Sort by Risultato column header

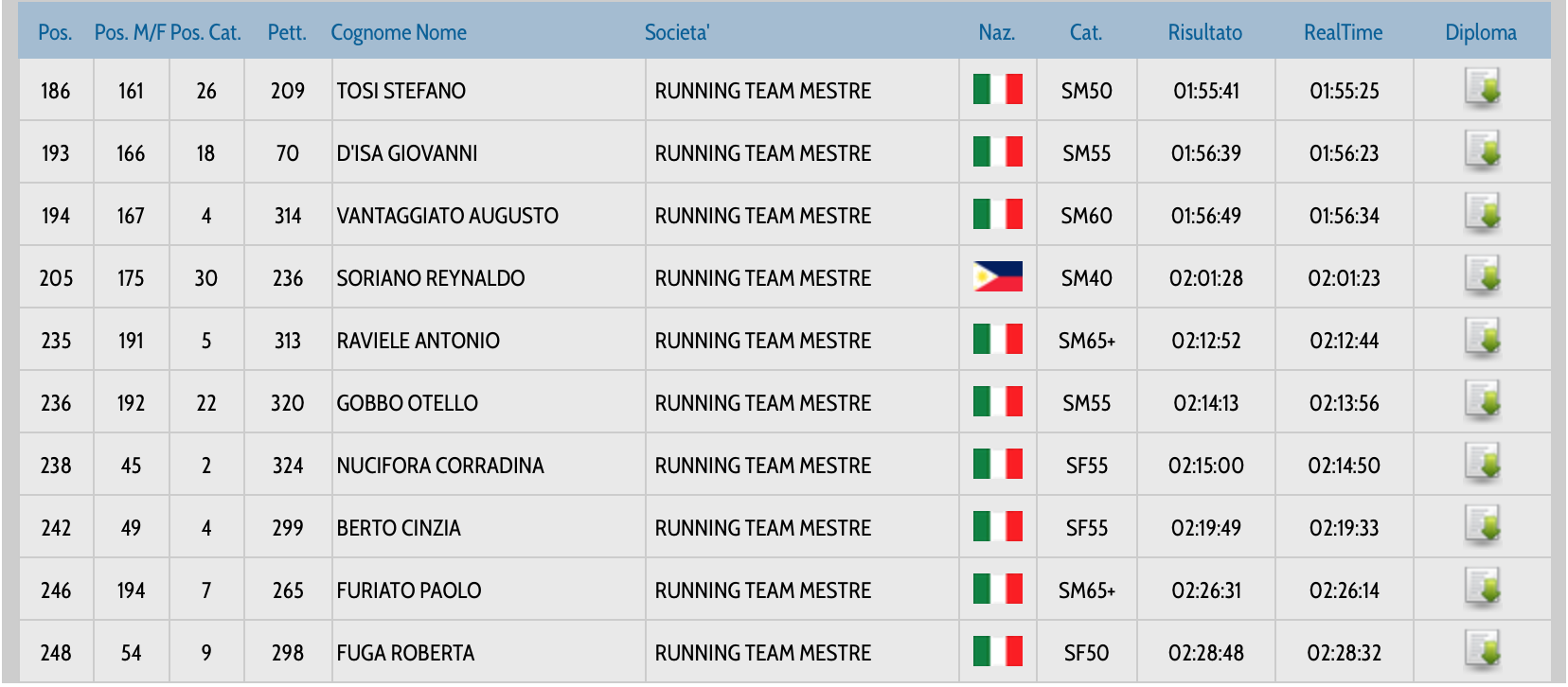[1204, 33]
